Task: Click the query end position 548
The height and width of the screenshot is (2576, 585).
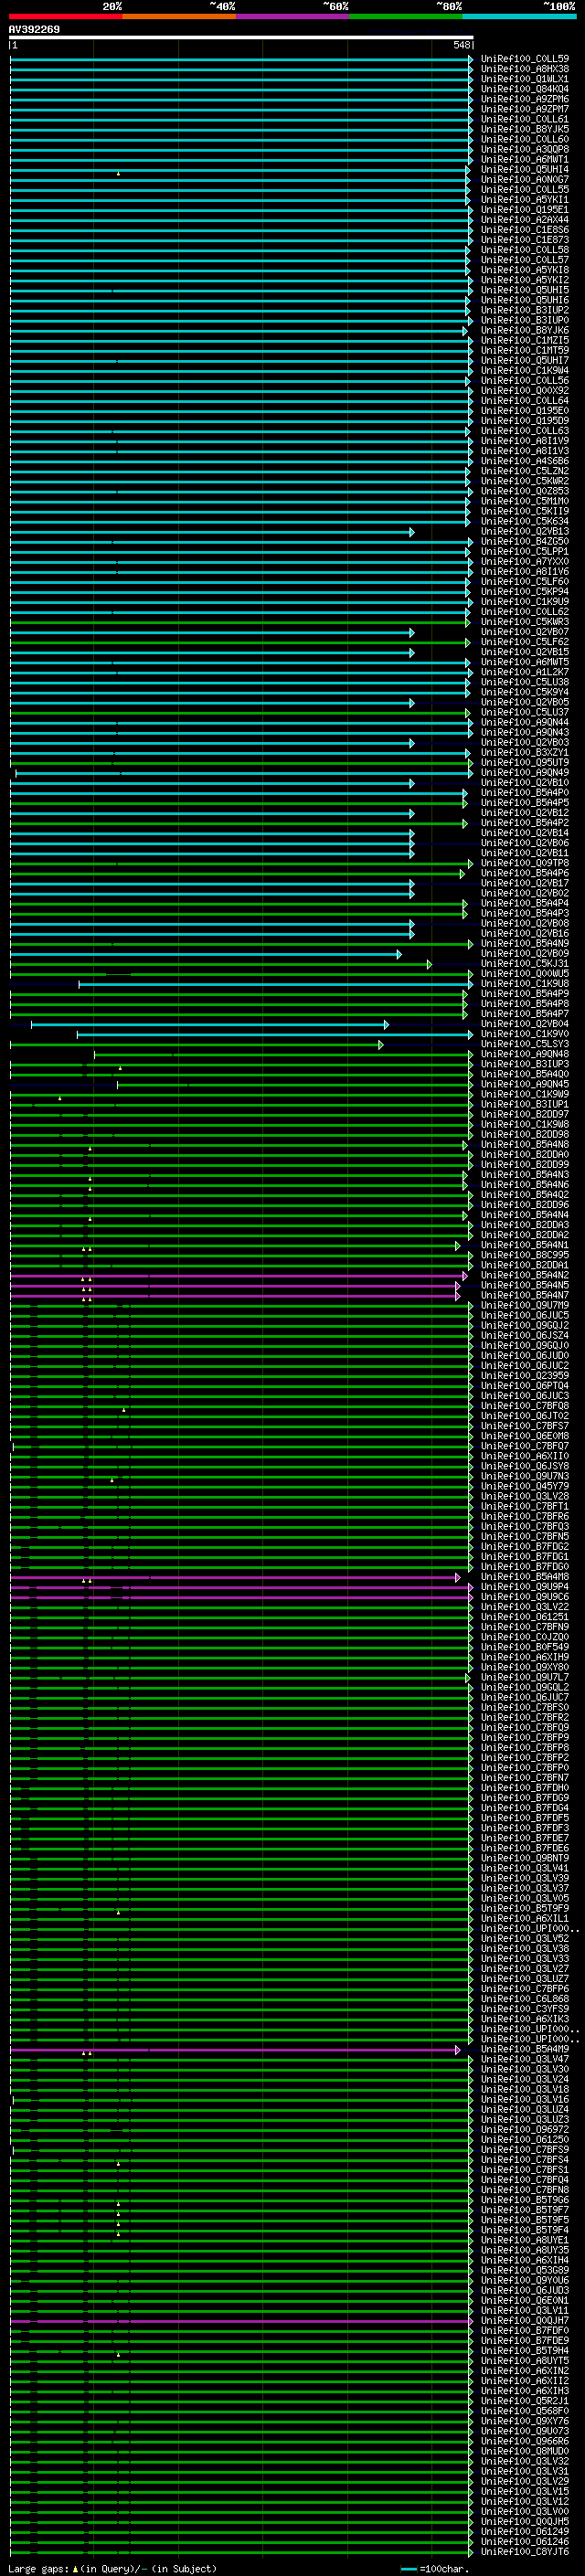Action: coord(461,45)
